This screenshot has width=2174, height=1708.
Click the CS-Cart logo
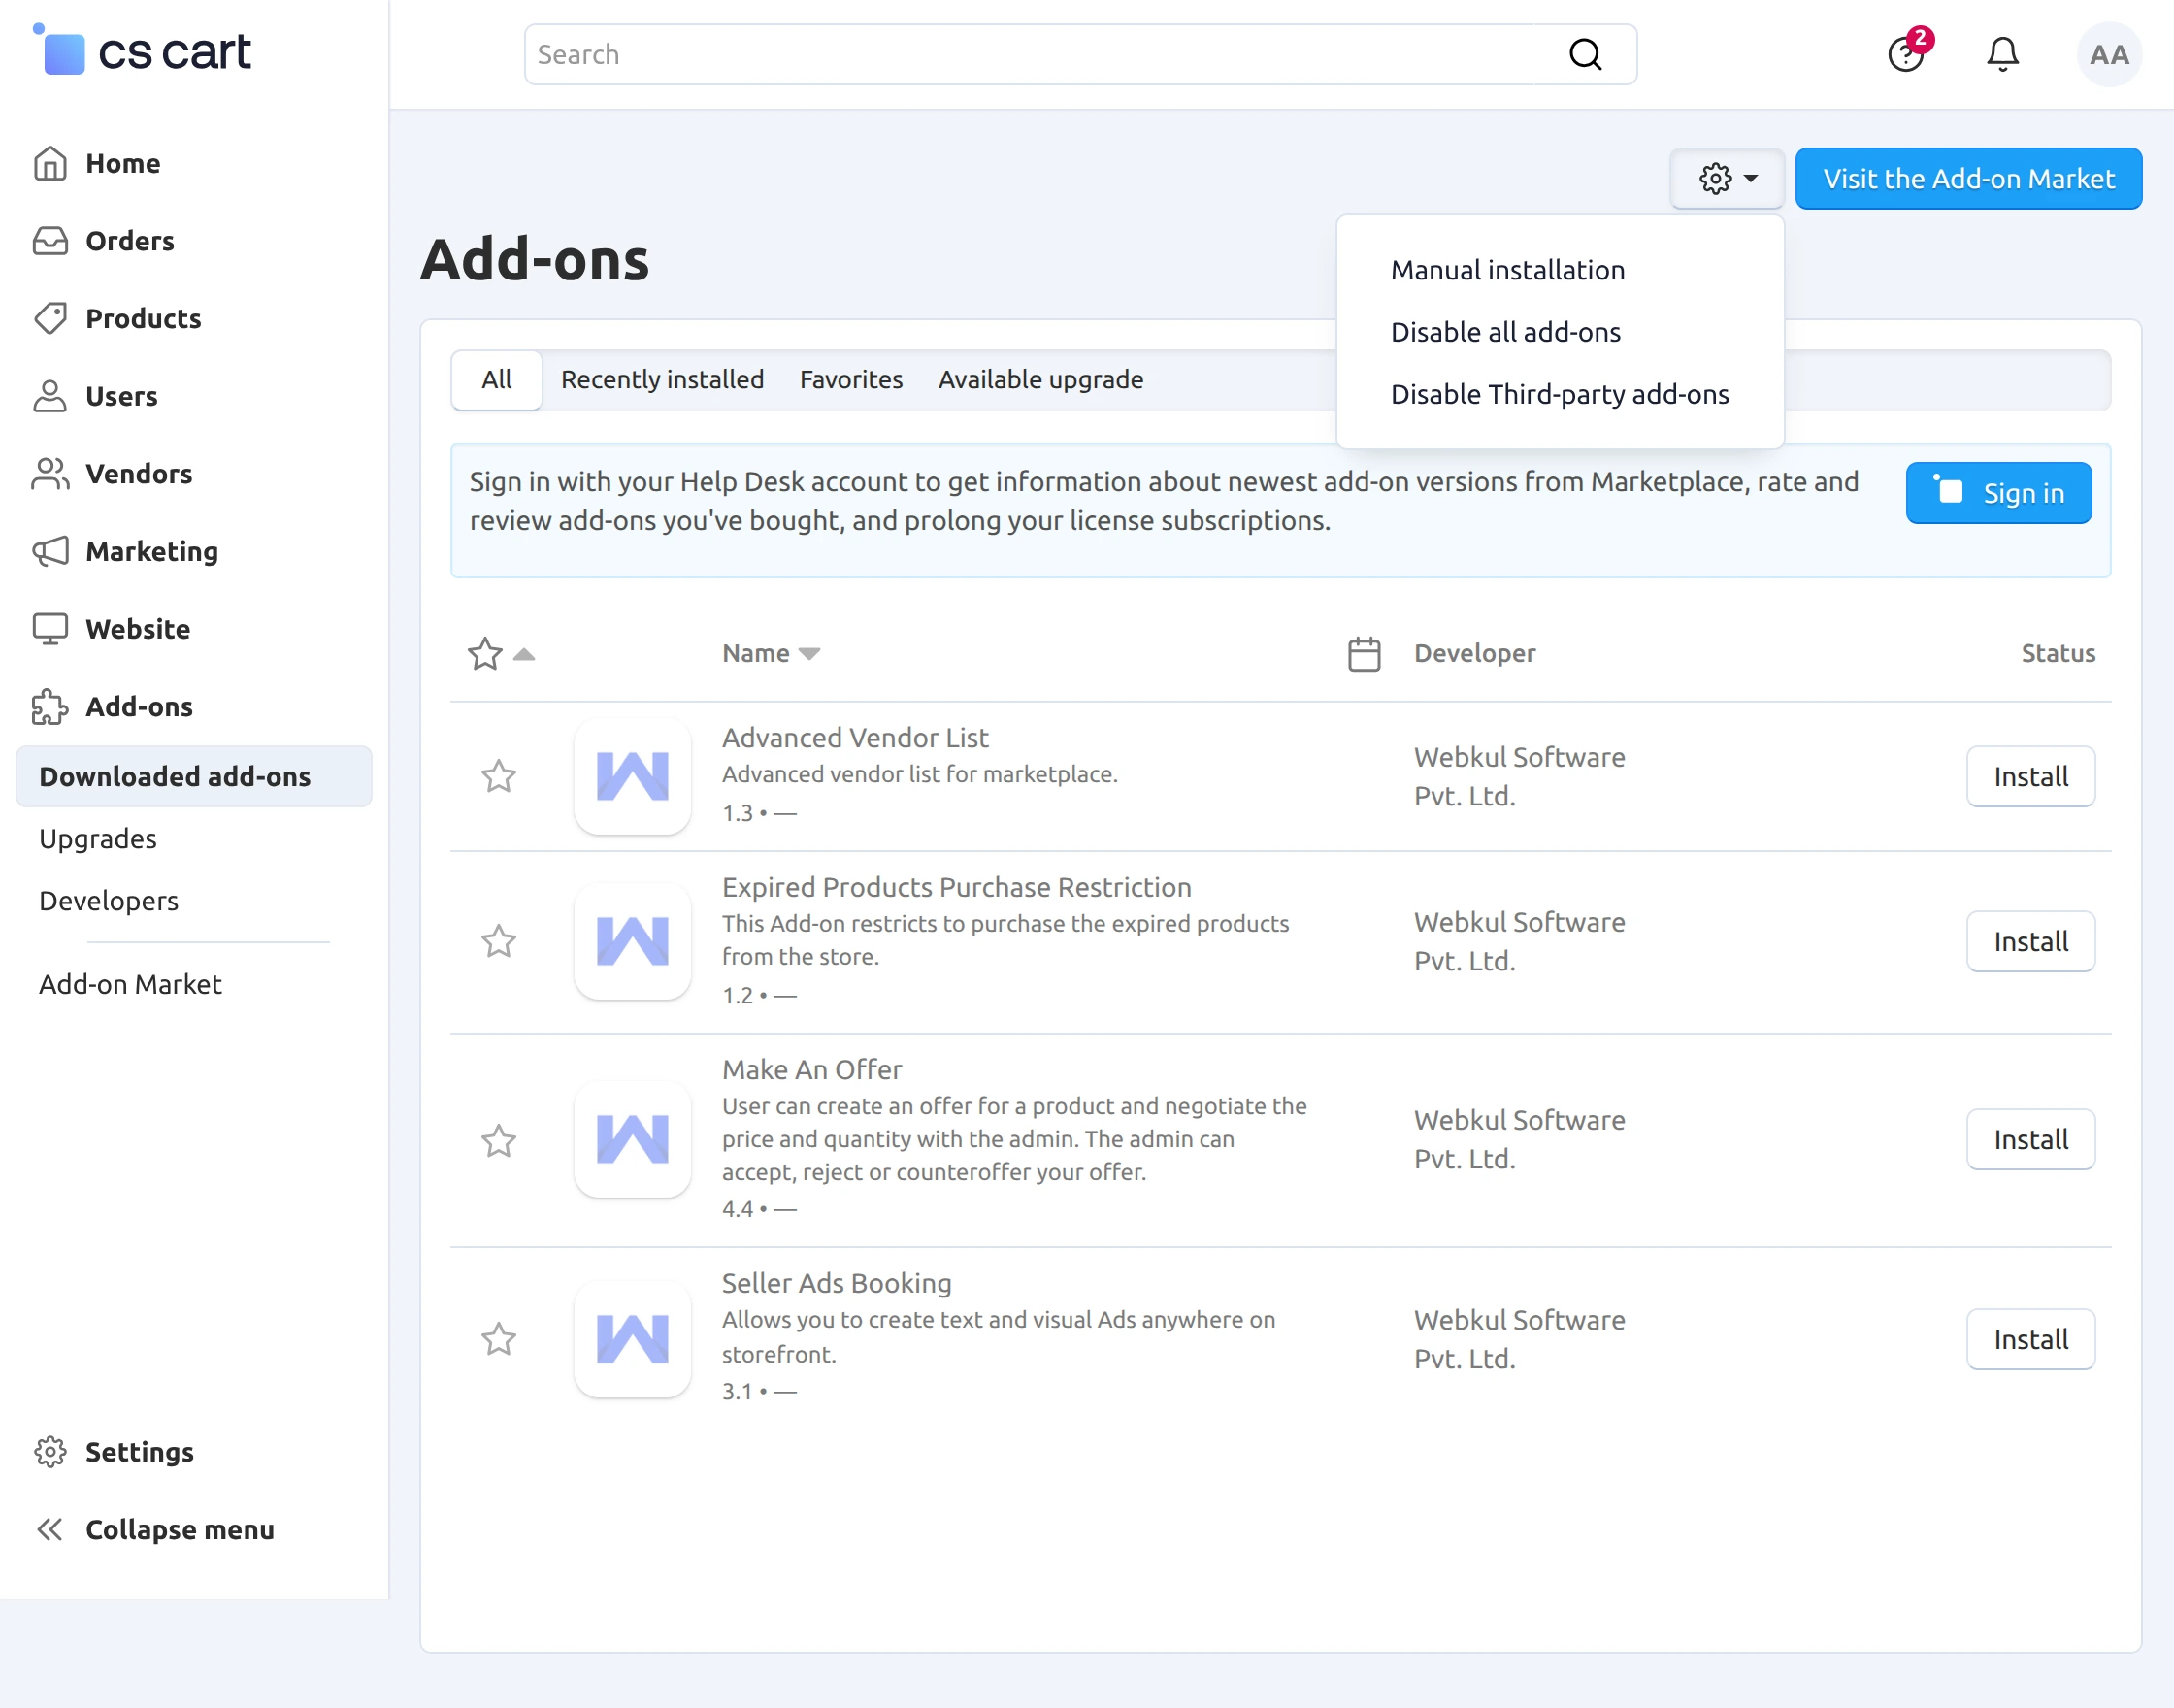[143, 52]
